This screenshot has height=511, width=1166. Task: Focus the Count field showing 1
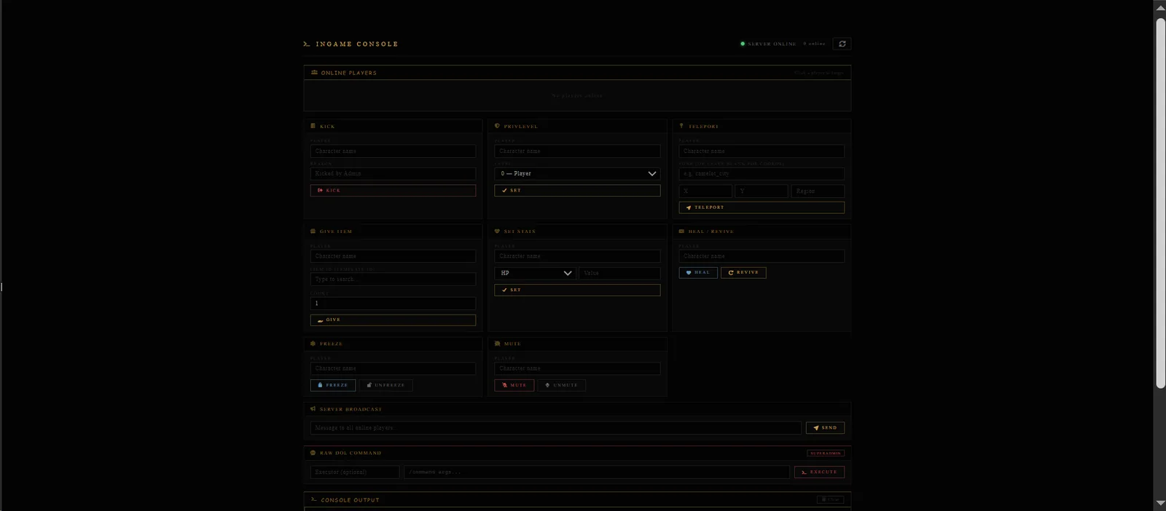click(393, 304)
